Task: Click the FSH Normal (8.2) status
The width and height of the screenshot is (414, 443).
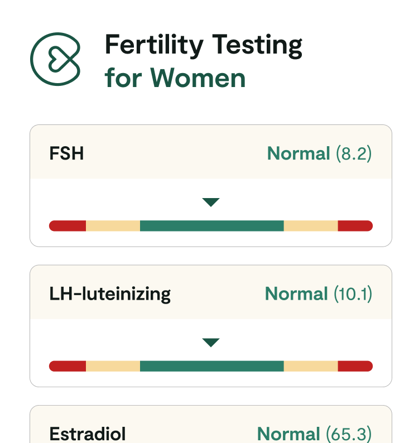Action: point(319,153)
